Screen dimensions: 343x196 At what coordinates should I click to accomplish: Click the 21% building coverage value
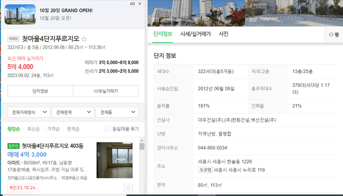(x=297, y=106)
